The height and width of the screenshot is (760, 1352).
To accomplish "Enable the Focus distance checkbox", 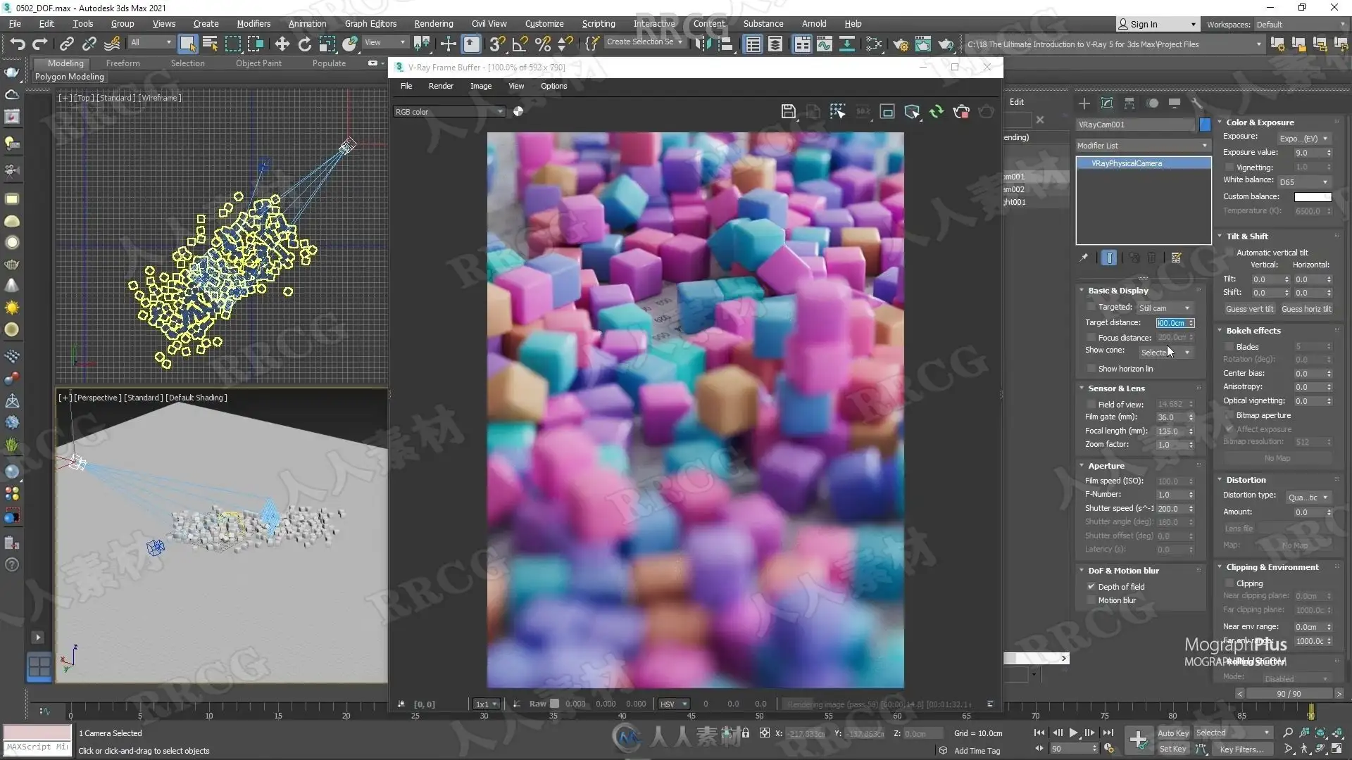I will coord(1091,338).
